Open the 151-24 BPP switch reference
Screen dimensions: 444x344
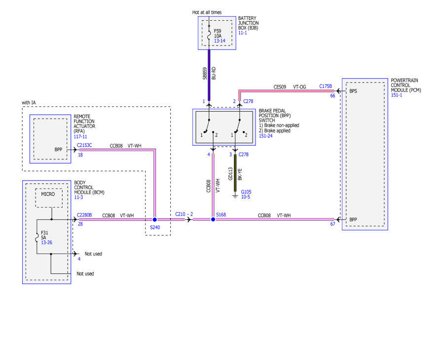pos(265,136)
